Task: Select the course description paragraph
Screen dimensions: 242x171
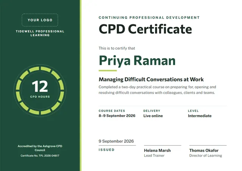Action: [157, 90]
